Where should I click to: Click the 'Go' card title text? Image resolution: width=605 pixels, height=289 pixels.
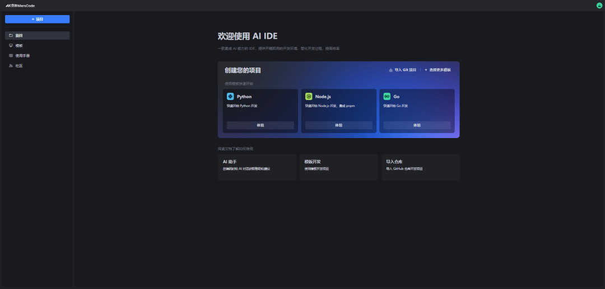(x=396, y=97)
